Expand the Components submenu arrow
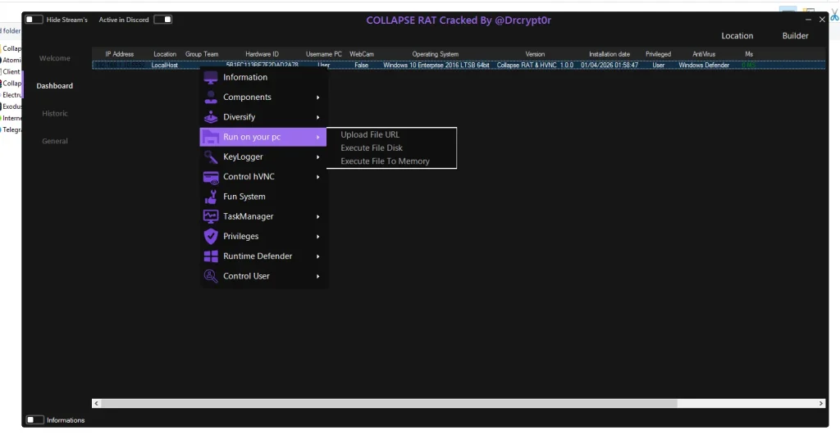Image resolution: width=840 pixels, height=444 pixels. click(x=317, y=97)
